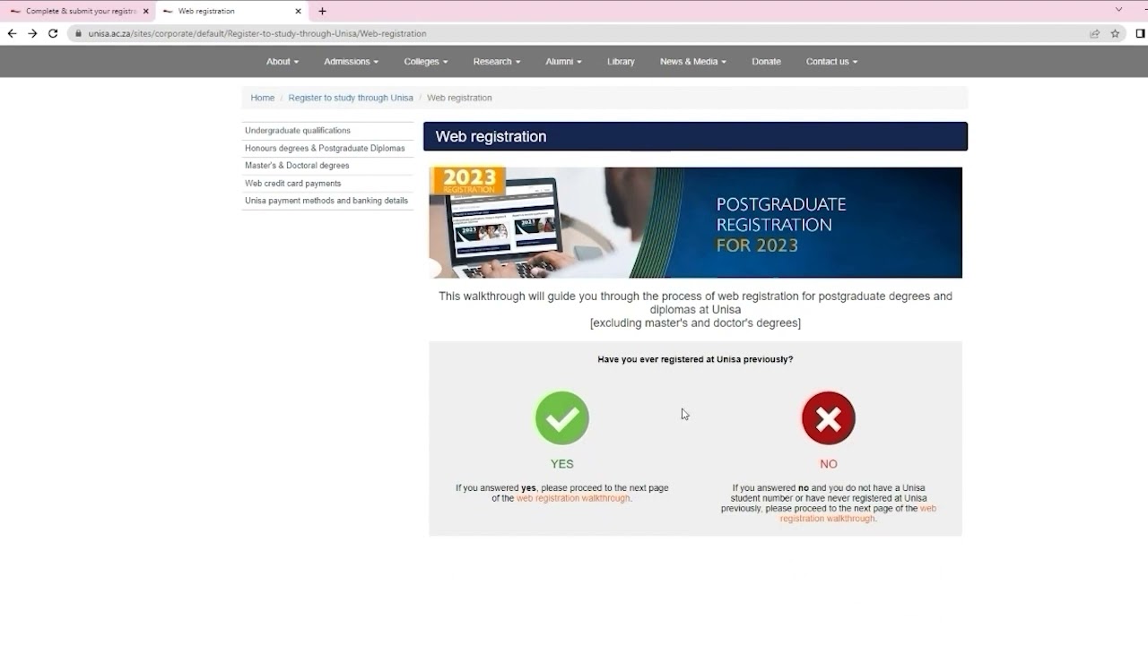1148x645 pixels.
Task: Click the site lock icon in address bar
Action: [x=78, y=33]
